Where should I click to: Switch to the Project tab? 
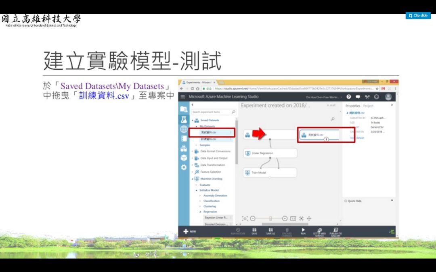point(368,106)
